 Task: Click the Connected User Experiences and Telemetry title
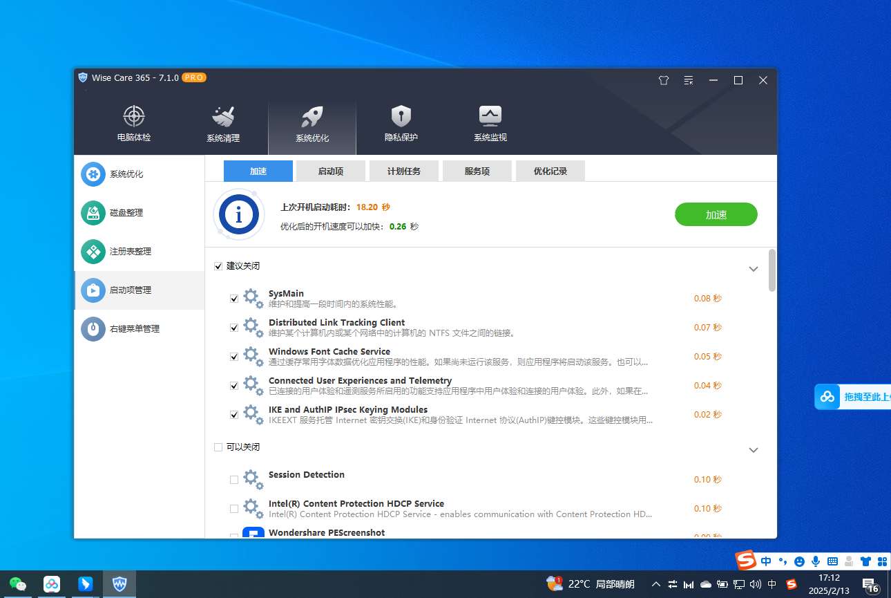(x=360, y=380)
